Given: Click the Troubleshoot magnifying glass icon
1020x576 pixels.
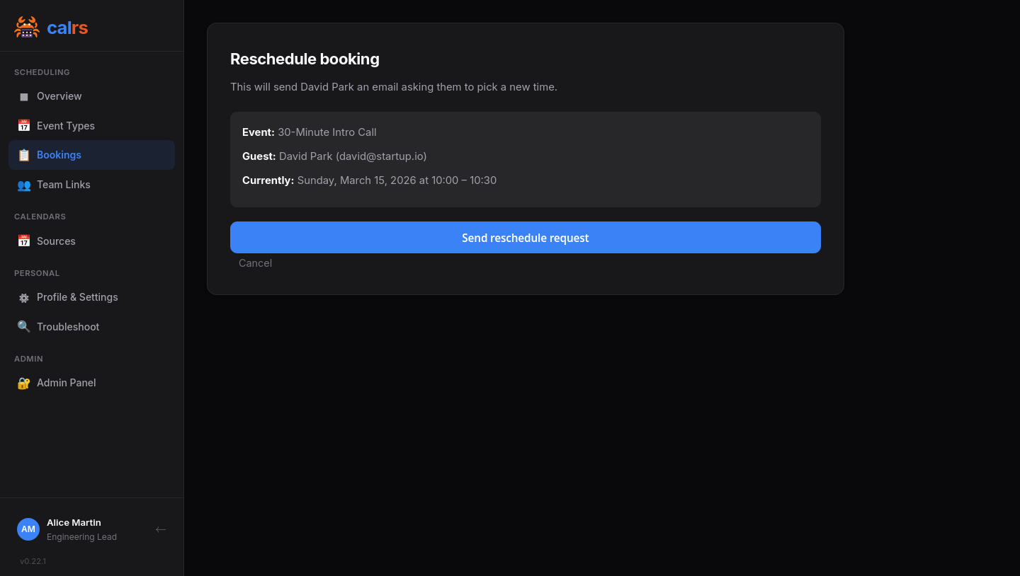Looking at the screenshot, I should (24, 326).
